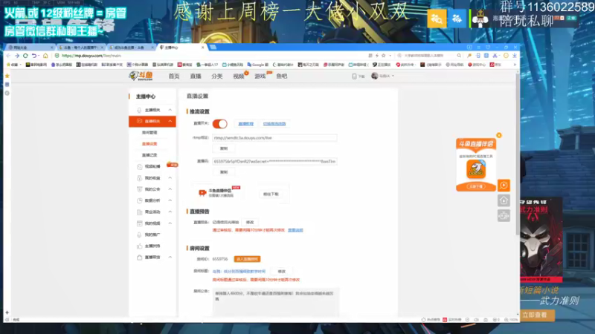This screenshot has height=334, width=595.
Task: Click the lightning speed-mode icon in address bar
Action: pos(377,56)
